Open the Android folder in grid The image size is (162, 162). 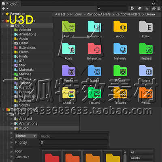point(68,26)
